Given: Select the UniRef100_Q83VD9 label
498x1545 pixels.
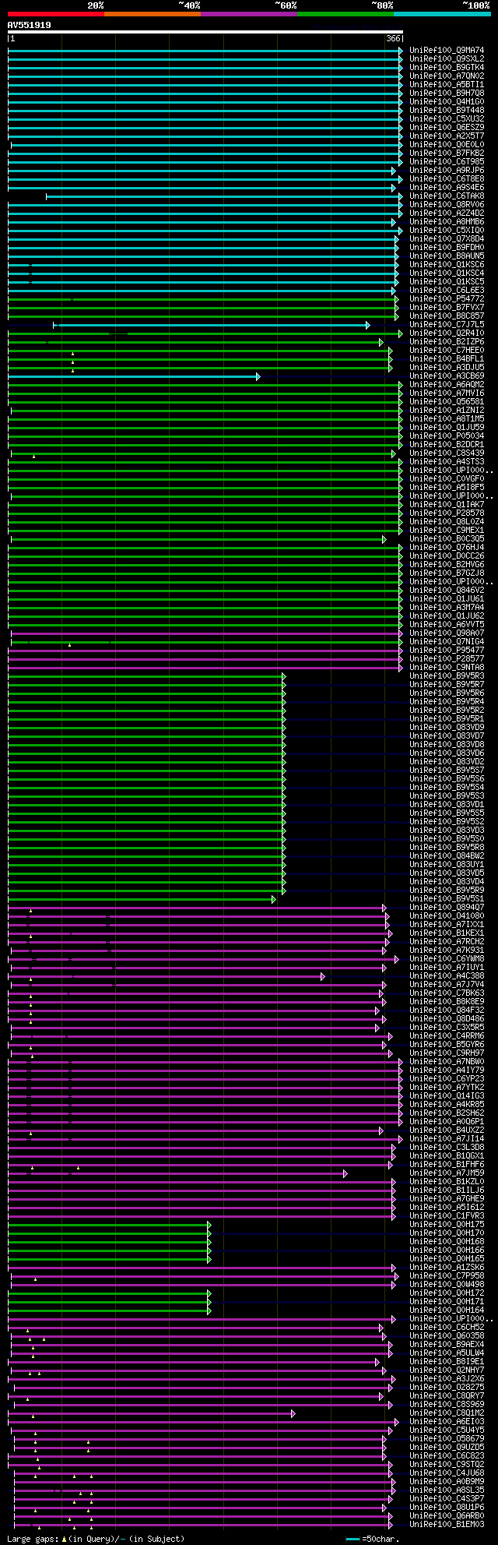Looking at the screenshot, I should (447, 728).
